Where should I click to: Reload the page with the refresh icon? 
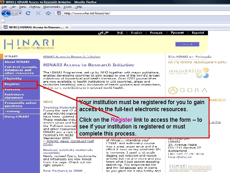click(28, 13)
